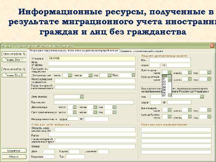Focus the Фамилия field containing ПЕТРОВ

[92, 58]
